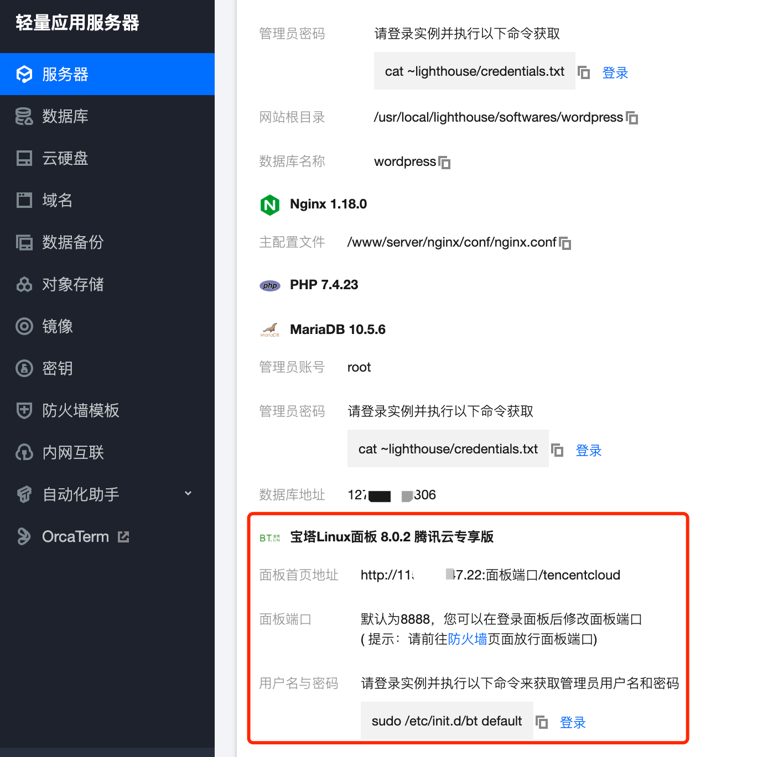Copy the wordpress root directory path
This screenshot has height=757, width=768.
point(632,118)
